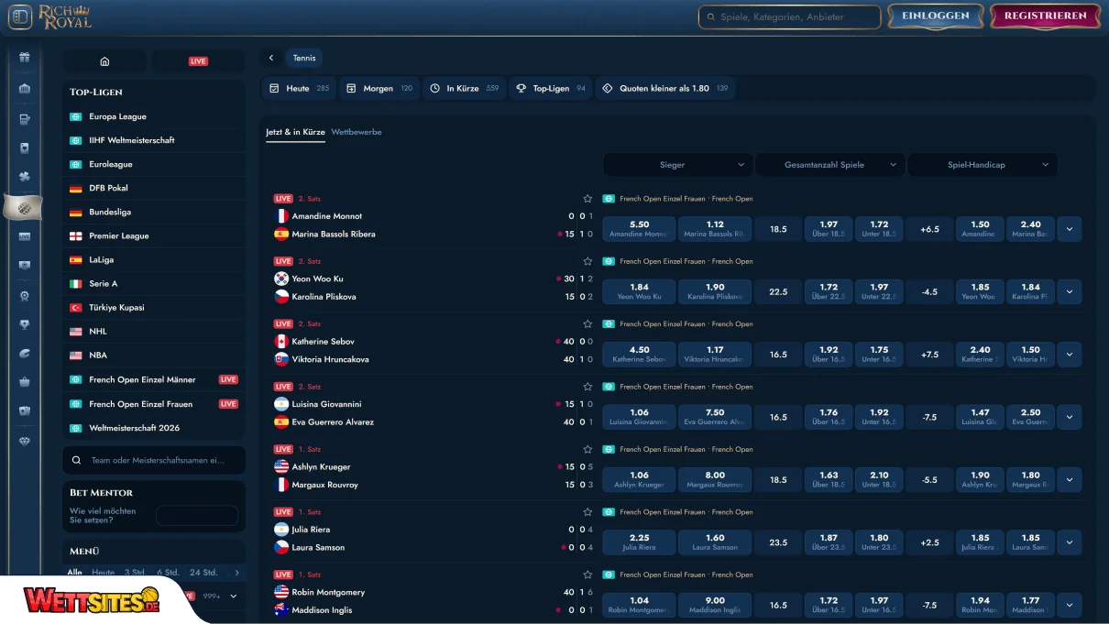Expand more markets for Yeon Woo Ku match
The width and height of the screenshot is (1109, 624).
[x=1070, y=291]
